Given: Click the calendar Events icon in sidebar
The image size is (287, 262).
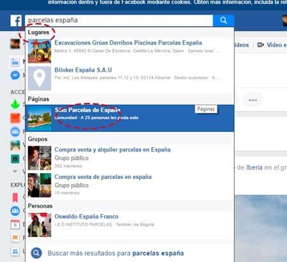Looking at the screenshot, I should click(x=15, y=224).
